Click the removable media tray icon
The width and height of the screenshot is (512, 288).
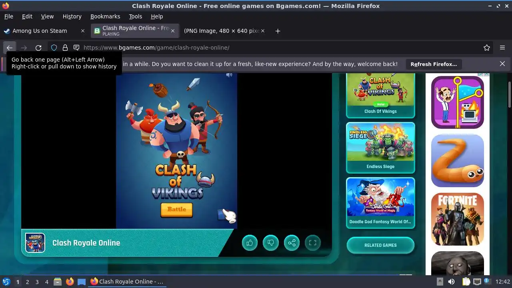coord(440,282)
